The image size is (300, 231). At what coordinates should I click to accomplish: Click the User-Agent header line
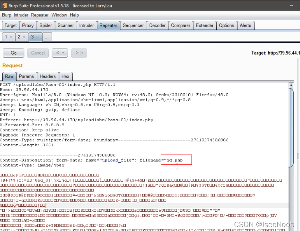114,95
